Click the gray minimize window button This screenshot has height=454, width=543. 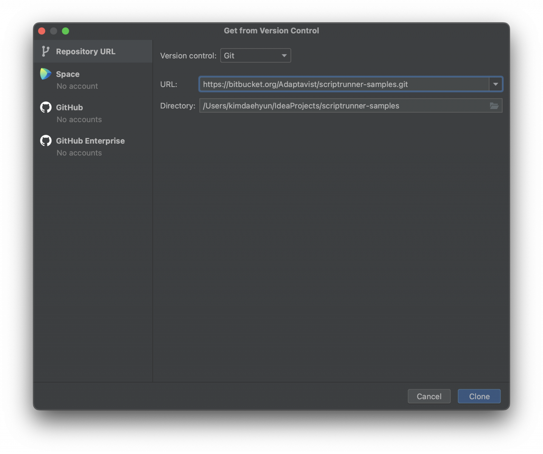[53, 31]
